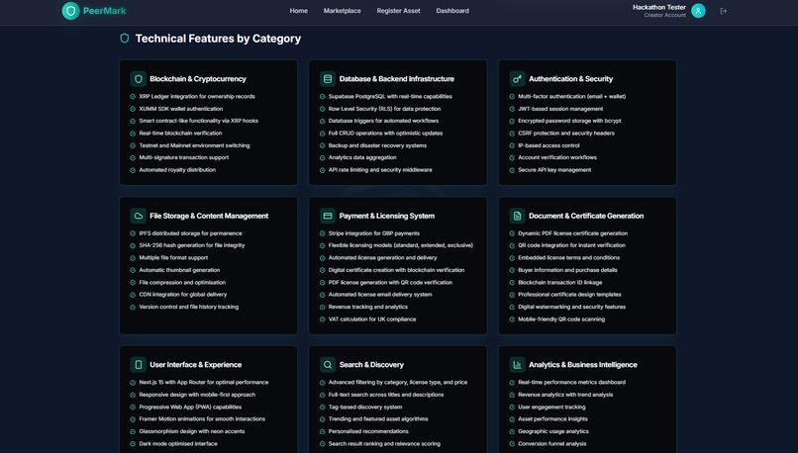Click Search & Discovery magnifier icon
This screenshot has width=798, height=453.
[x=328, y=365]
